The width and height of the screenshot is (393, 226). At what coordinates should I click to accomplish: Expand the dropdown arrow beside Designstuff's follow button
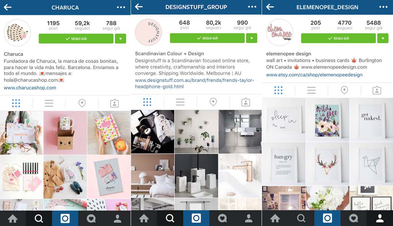pos(252,38)
